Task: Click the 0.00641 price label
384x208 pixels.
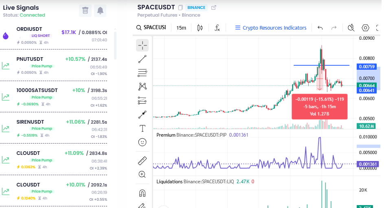Action: click(x=366, y=90)
